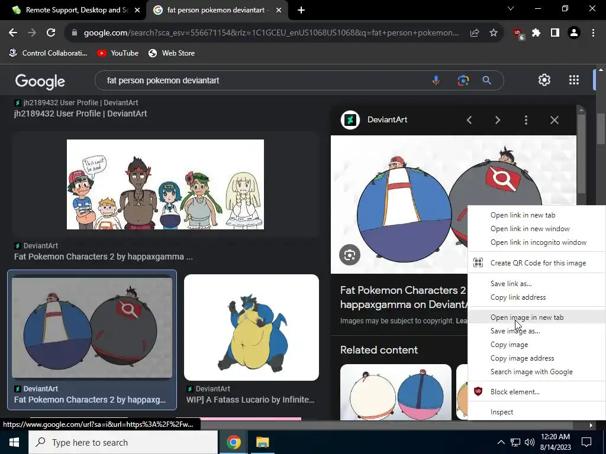Image resolution: width=606 pixels, height=454 pixels.
Task: Choose Open link in incognito window
Action: (536, 242)
